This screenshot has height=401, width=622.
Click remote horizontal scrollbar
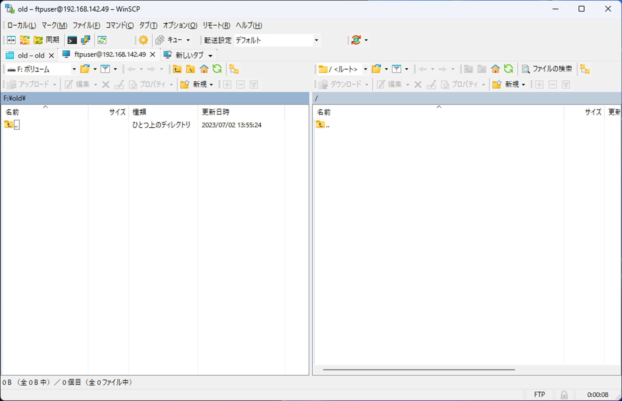[x=419, y=370]
